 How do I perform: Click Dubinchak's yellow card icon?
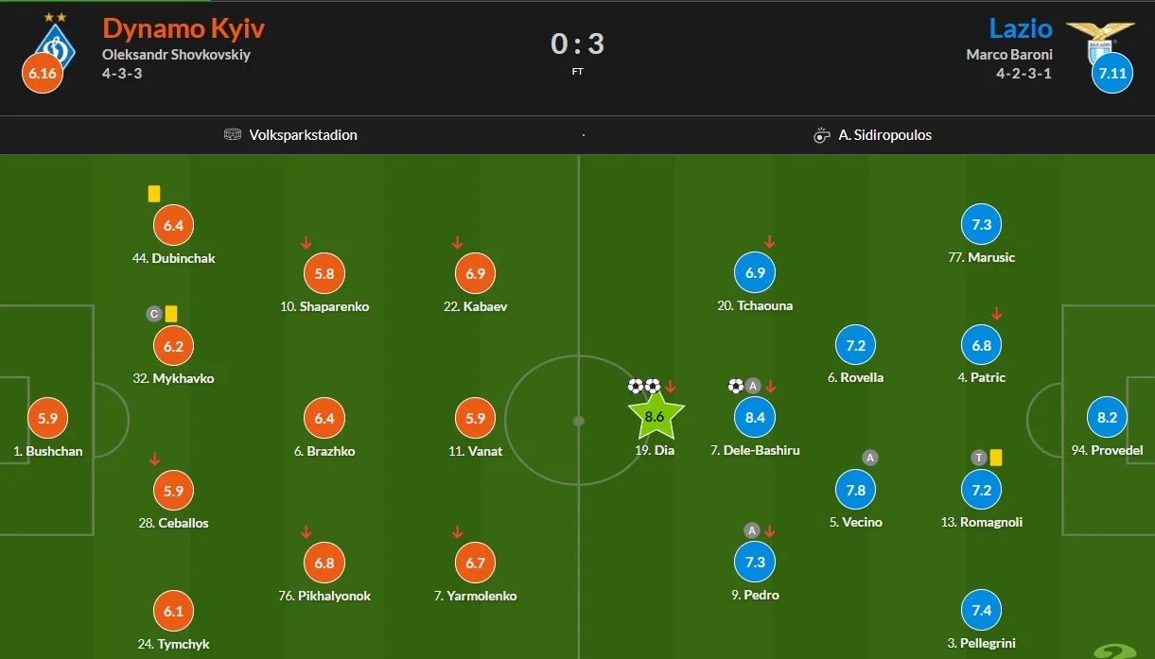coord(154,194)
